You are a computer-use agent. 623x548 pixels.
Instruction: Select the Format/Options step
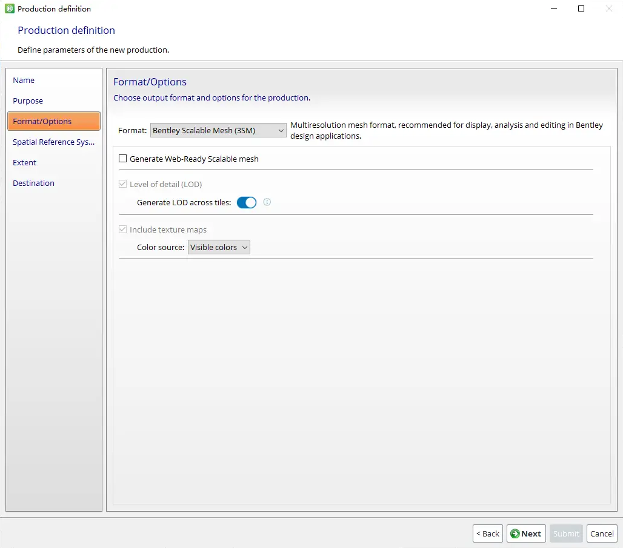click(x=54, y=121)
